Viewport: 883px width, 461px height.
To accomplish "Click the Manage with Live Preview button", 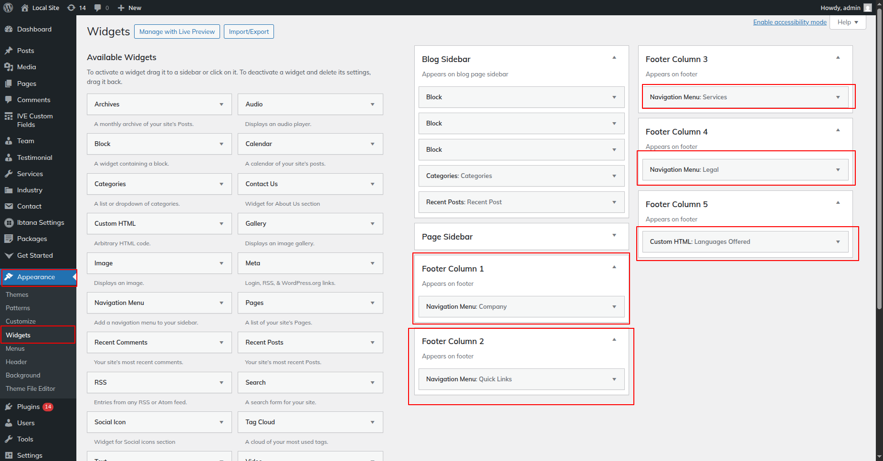I will (x=177, y=31).
